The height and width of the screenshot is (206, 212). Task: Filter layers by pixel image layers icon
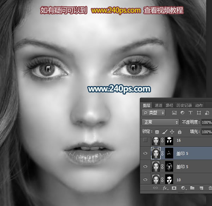coord(174,113)
